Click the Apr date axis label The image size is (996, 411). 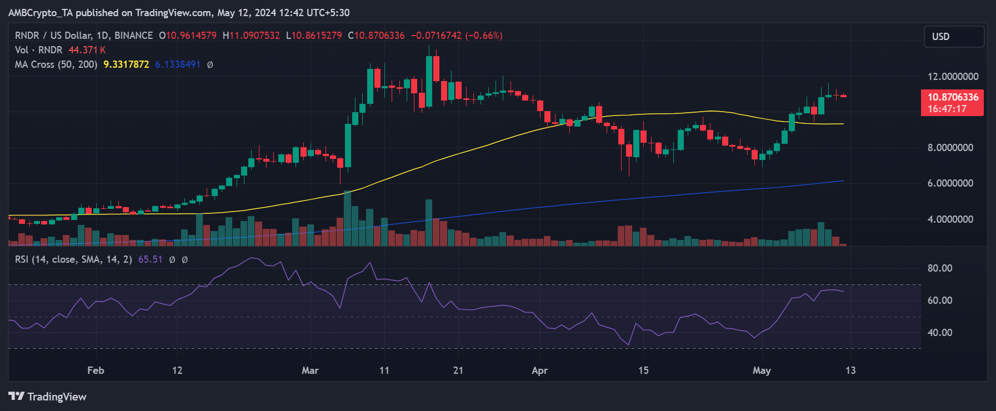539,370
